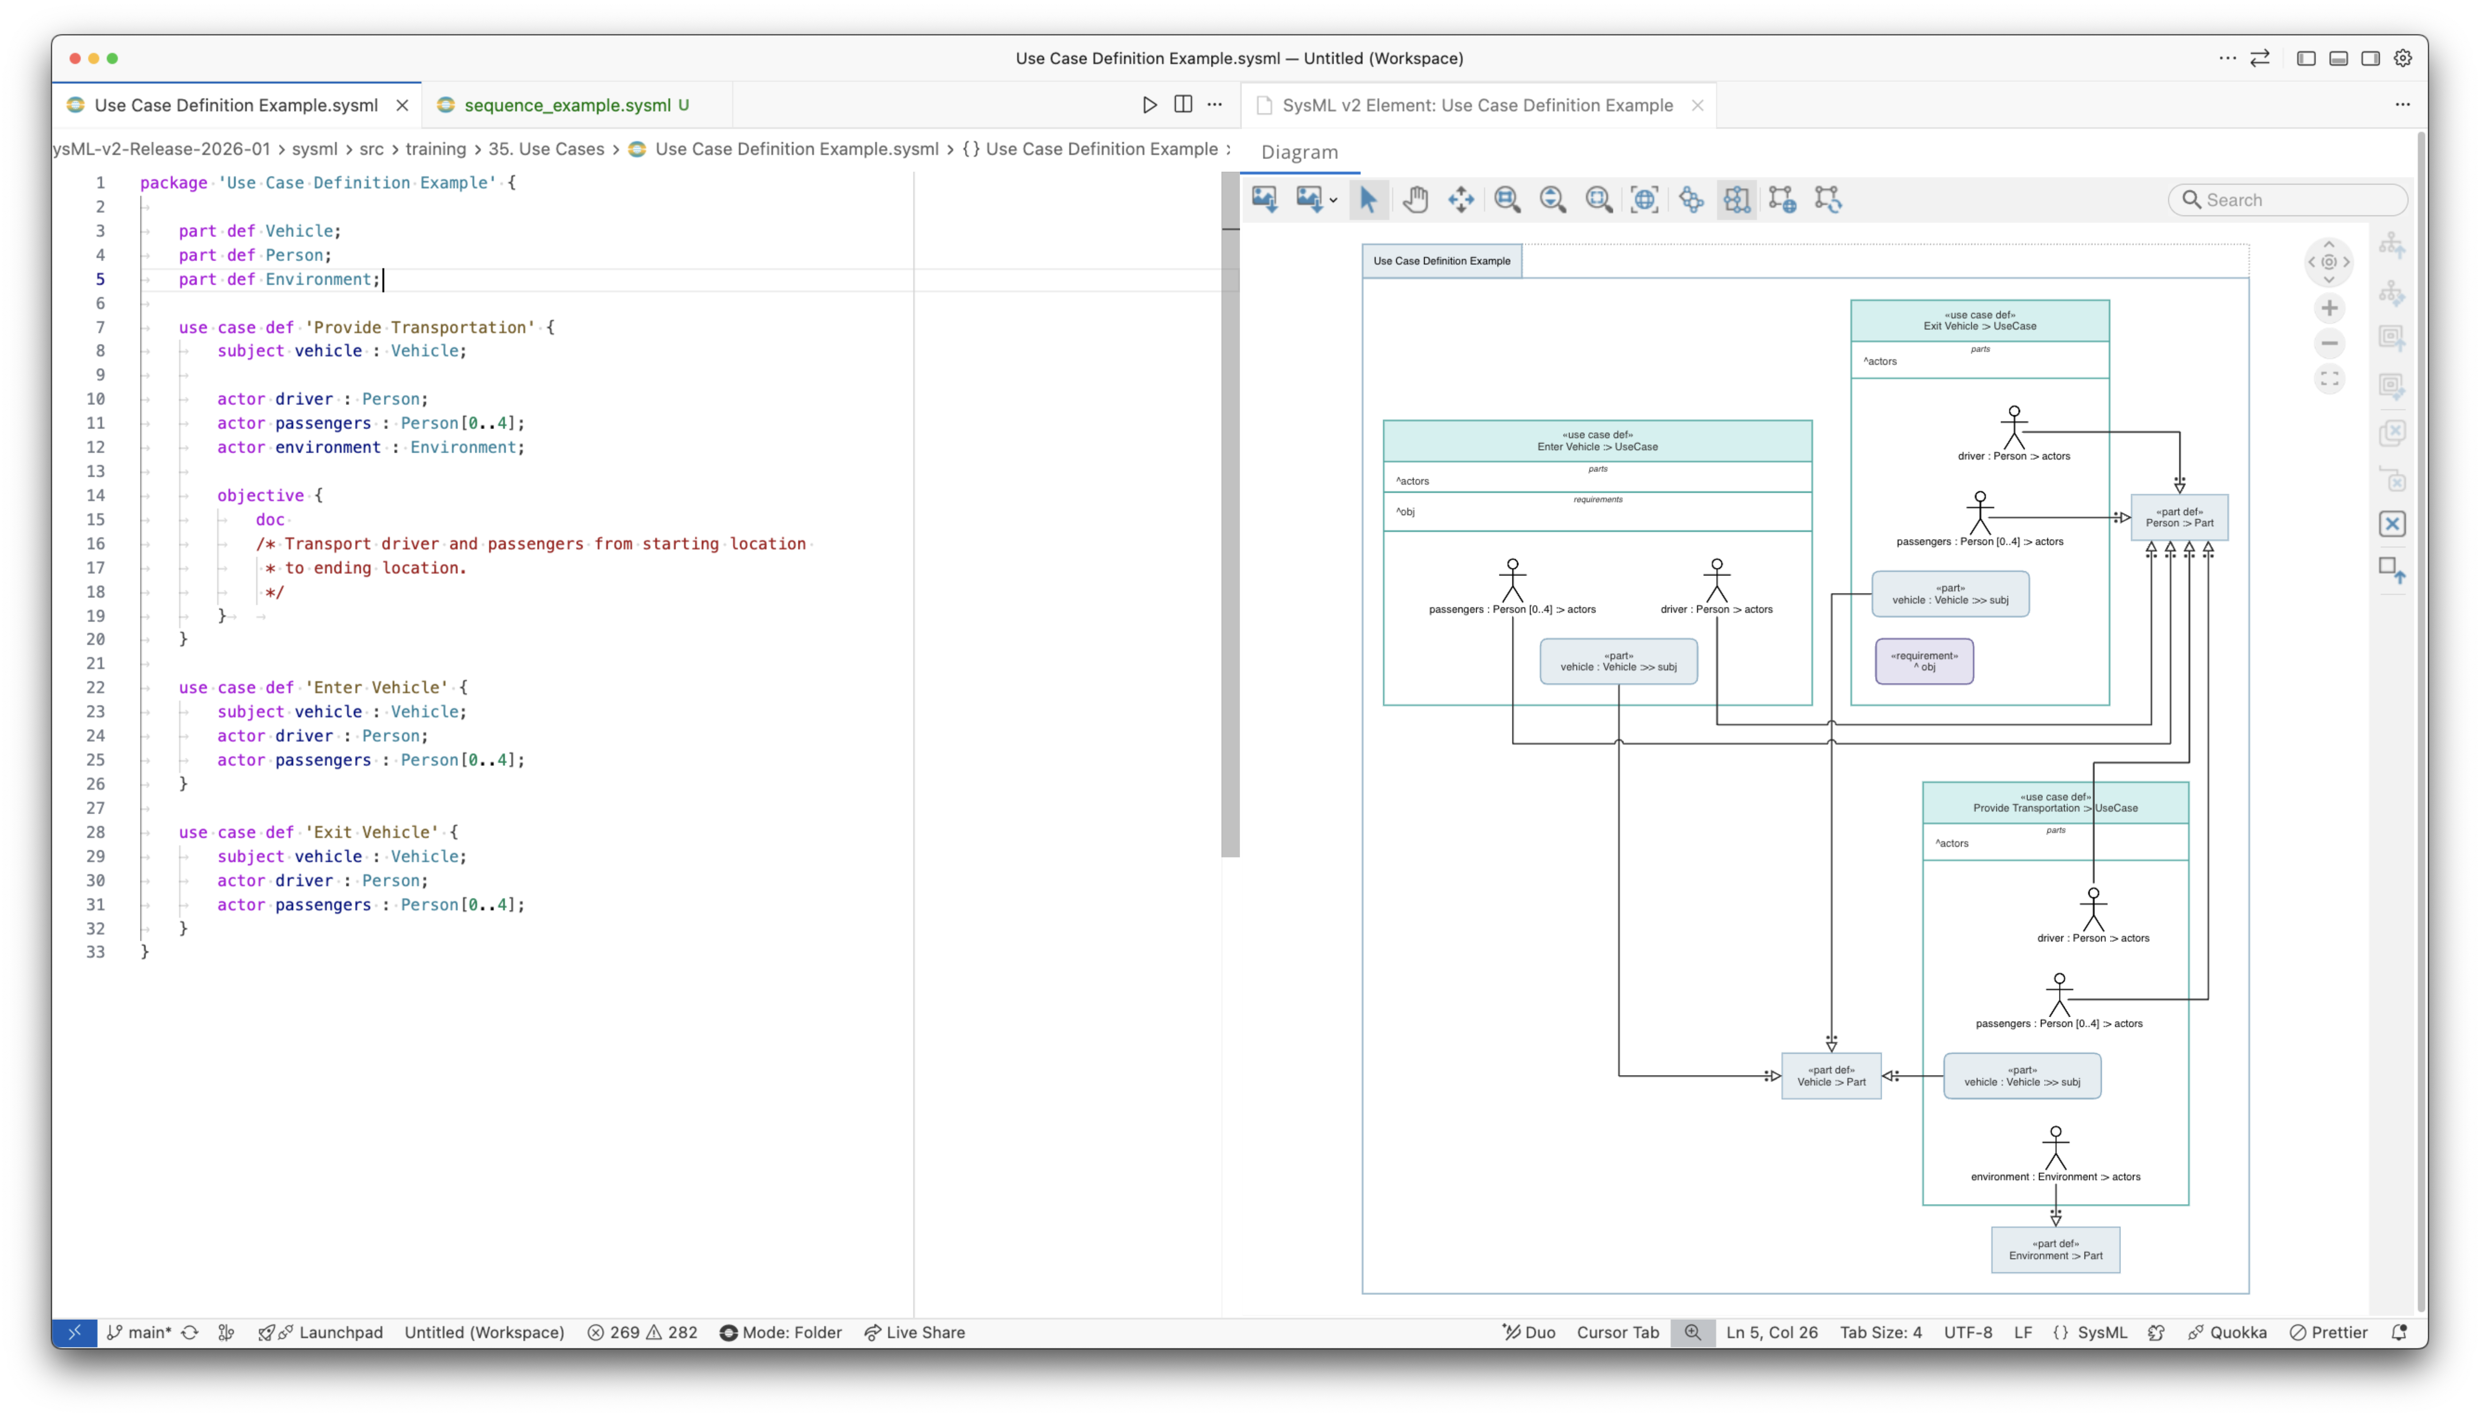Select the Diagram tab

1299,152
